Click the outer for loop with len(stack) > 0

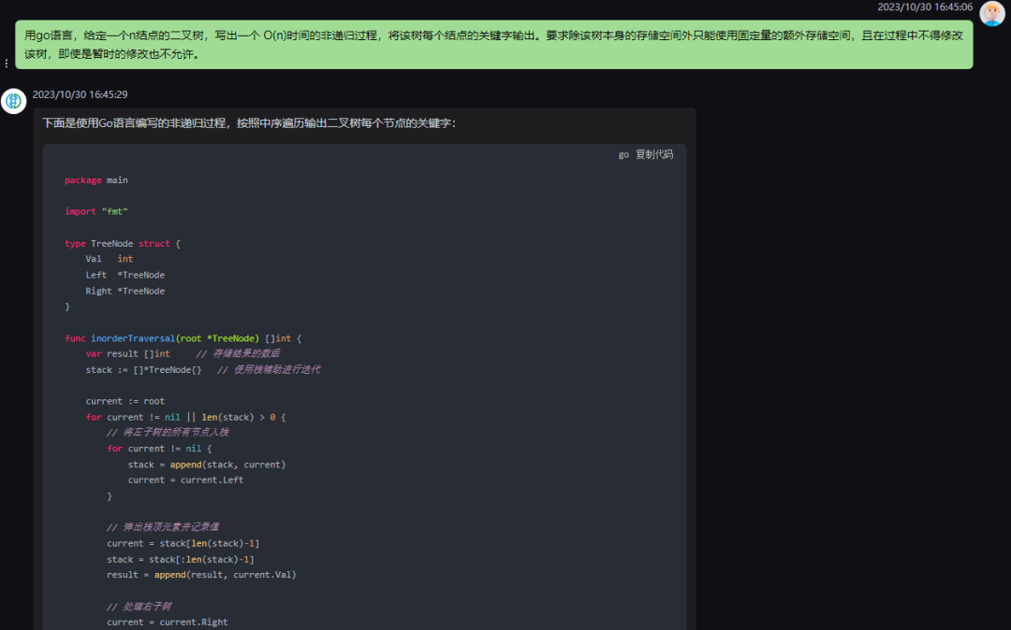pyautogui.click(x=185, y=418)
